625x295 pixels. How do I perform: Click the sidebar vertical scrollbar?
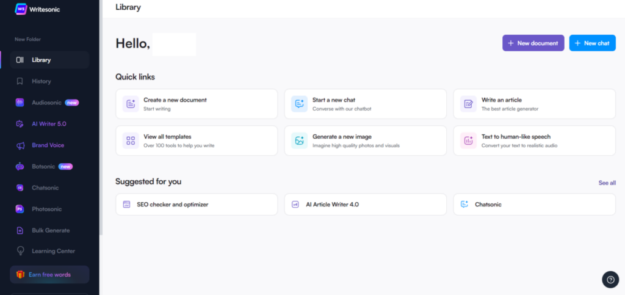coord(101,118)
